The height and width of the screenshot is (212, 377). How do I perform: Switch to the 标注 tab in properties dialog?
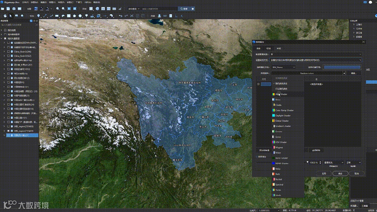(269, 49)
